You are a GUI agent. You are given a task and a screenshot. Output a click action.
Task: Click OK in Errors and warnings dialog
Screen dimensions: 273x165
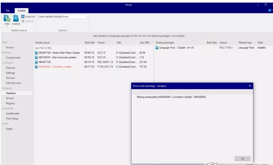(x=242, y=159)
